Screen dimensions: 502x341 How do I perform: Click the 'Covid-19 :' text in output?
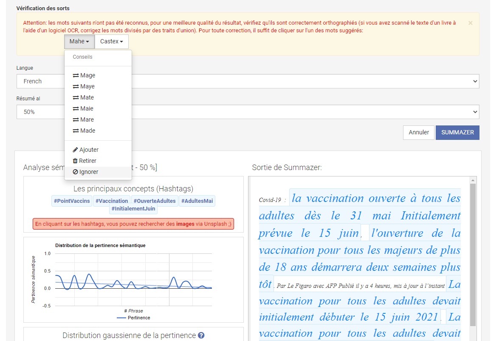pyautogui.click(x=273, y=200)
